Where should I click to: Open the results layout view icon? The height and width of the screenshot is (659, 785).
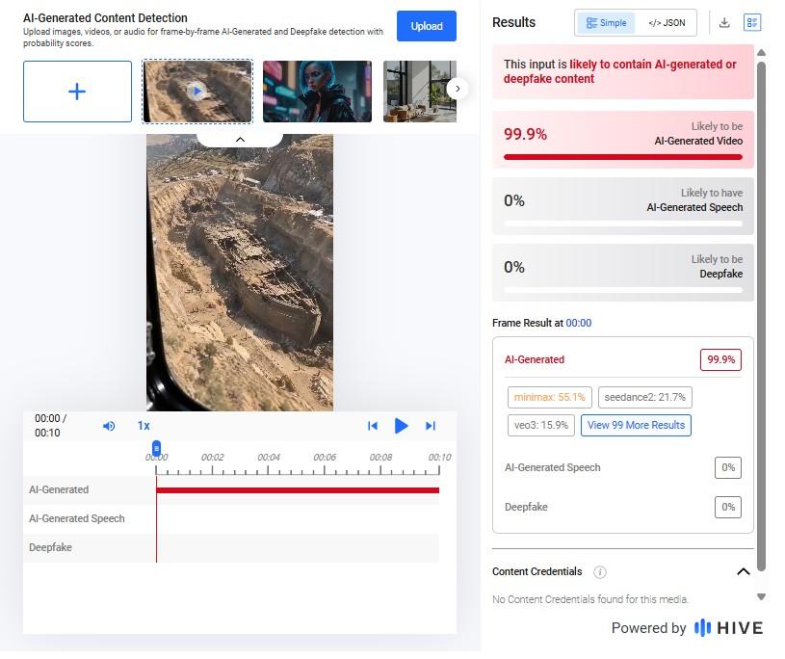point(752,22)
